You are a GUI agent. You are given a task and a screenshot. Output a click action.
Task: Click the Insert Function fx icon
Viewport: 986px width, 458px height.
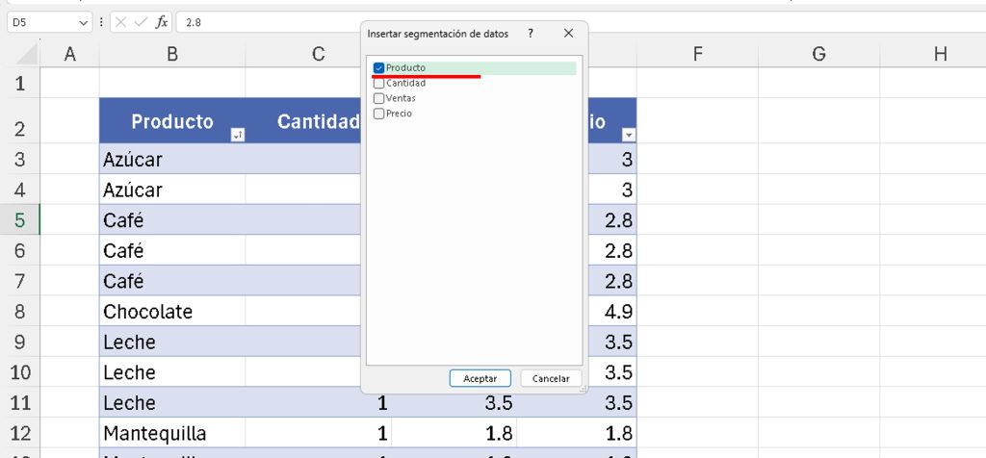[162, 21]
